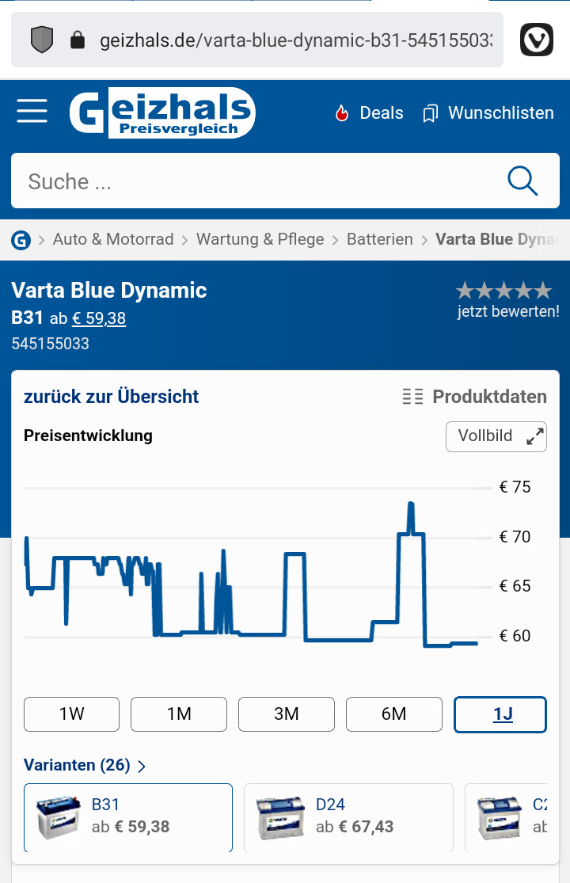This screenshot has width=570, height=883.
Task: Open Wunschlisten
Action: (x=501, y=113)
